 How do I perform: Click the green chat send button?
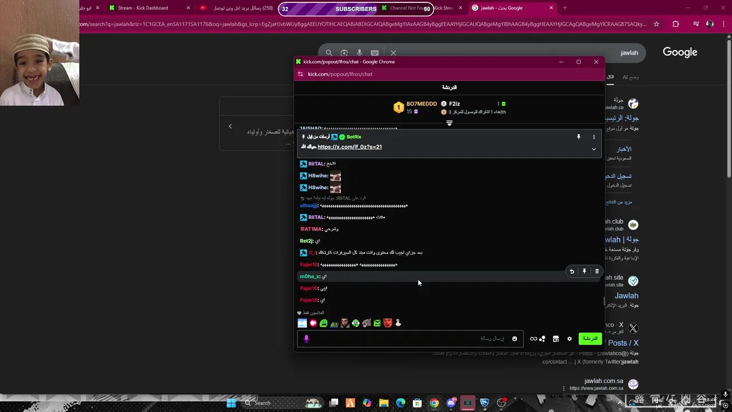coord(590,339)
